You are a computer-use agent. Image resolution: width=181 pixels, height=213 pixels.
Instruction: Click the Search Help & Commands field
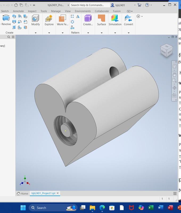coord(90,5)
